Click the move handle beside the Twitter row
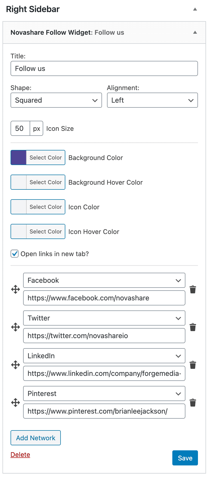Viewport: 208px width, 477px height. pos(15,327)
